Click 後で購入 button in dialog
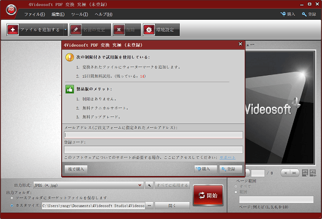322x219 pixels. (x=76, y=169)
